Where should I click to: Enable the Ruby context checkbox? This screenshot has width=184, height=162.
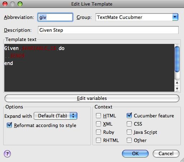click(x=98, y=132)
